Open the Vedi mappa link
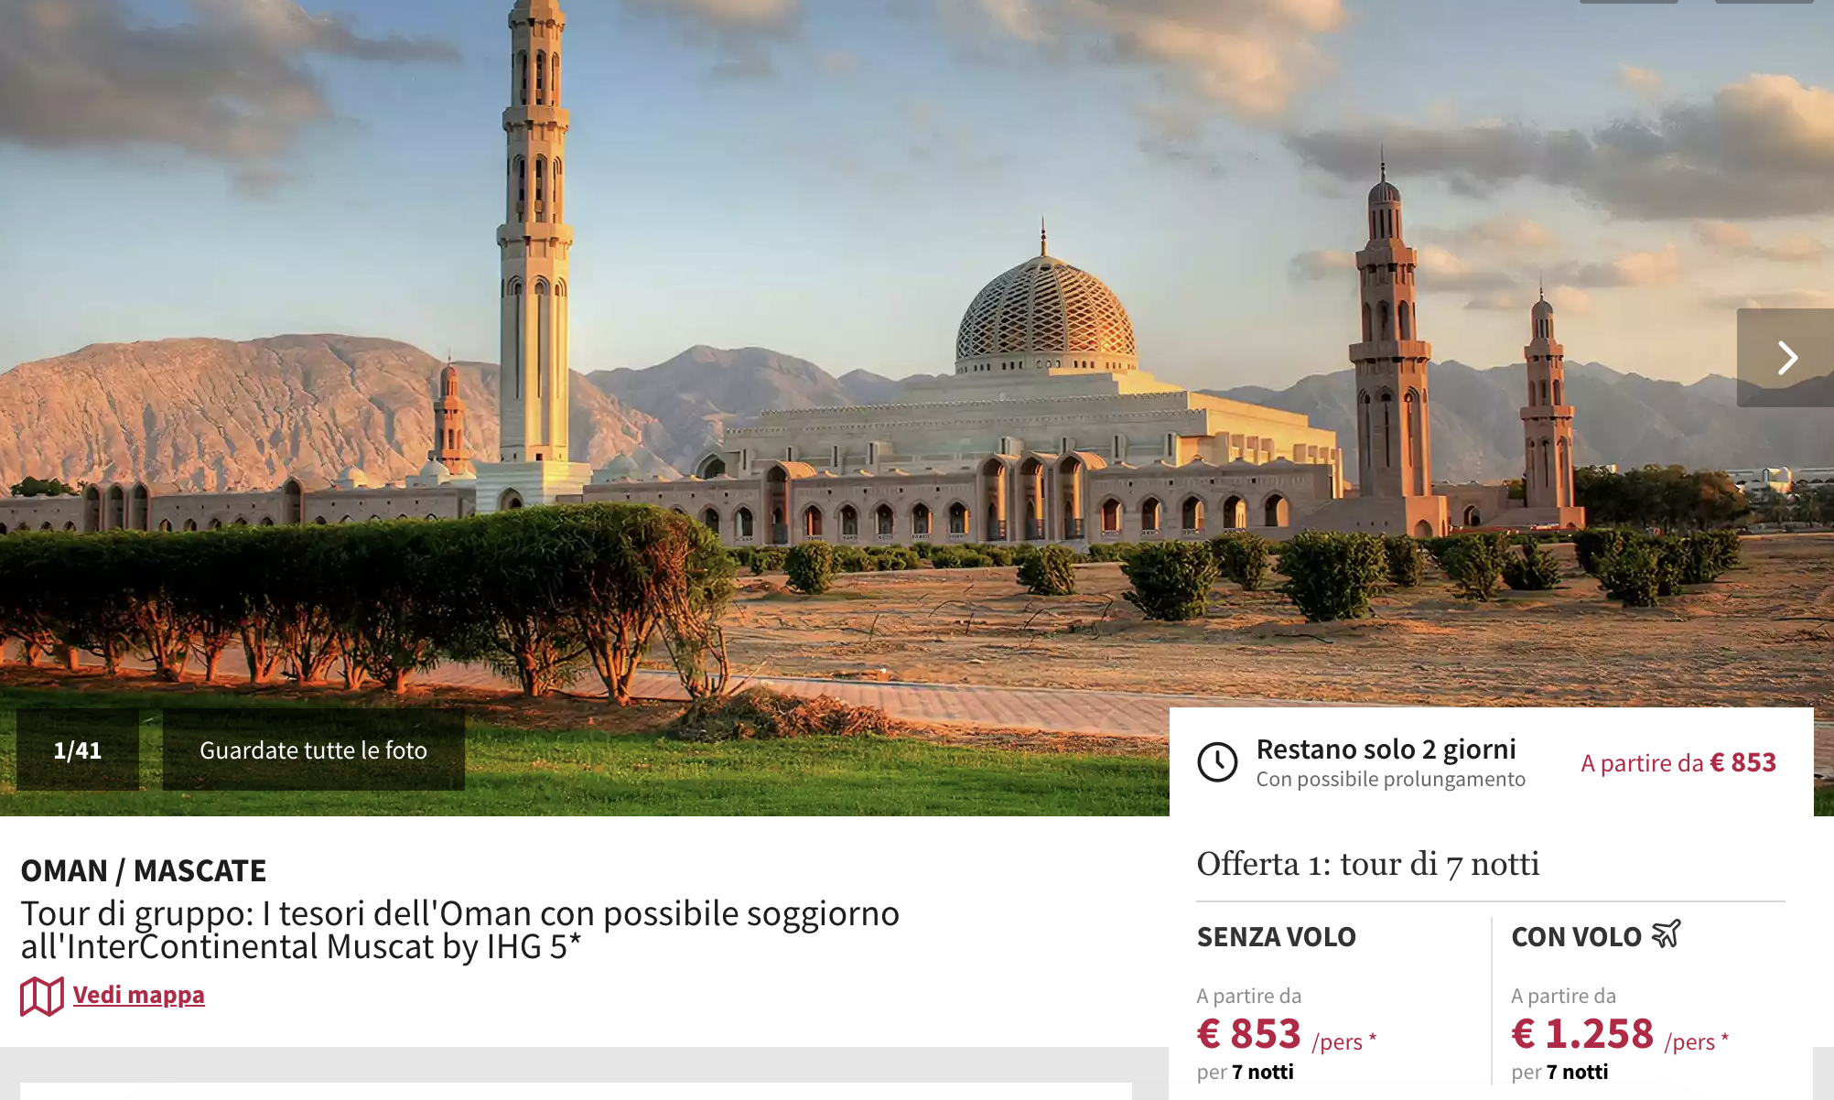The width and height of the screenshot is (1834, 1100). pyautogui.click(x=138, y=995)
